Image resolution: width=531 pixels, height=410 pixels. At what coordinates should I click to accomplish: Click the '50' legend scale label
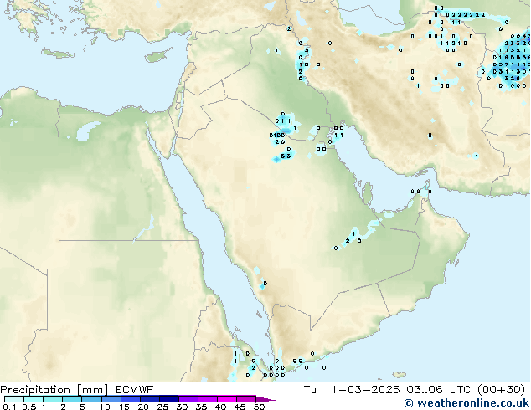[x=259, y=407]
